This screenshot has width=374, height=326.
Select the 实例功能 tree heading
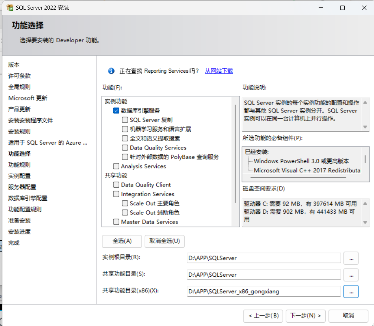(116, 102)
